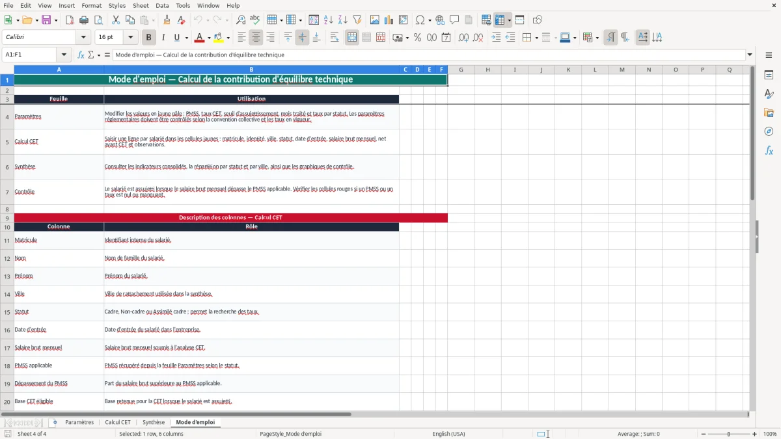Image resolution: width=781 pixels, height=439 pixels.
Task: Click the zoom in plus button
Action: click(755, 434)
